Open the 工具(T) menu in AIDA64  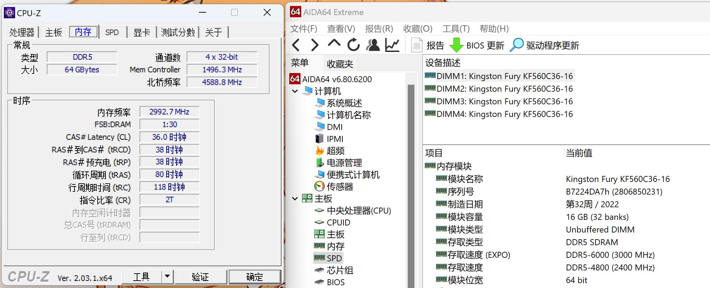456,29
